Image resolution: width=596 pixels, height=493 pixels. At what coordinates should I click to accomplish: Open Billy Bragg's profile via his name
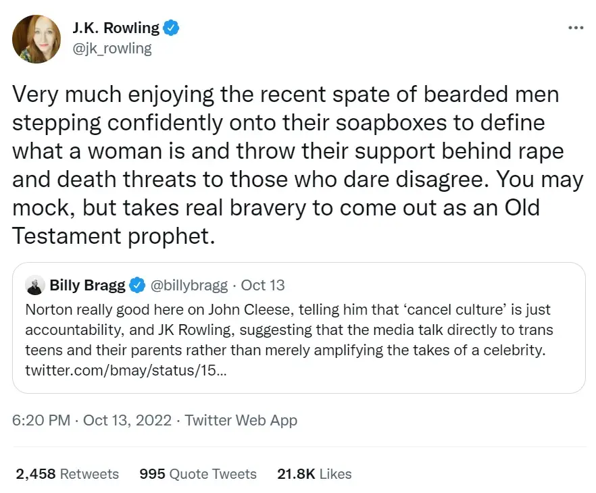(x=88, y=285)
